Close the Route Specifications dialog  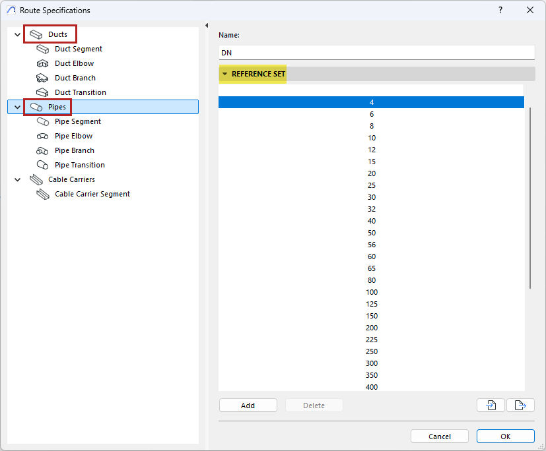click(530, 10)
